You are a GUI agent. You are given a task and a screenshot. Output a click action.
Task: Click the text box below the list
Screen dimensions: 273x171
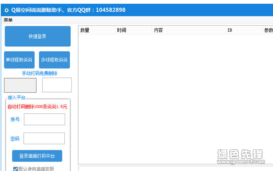click(x=175, y=168)
